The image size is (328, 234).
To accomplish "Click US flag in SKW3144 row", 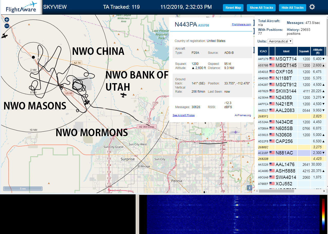I will [272, 91].
